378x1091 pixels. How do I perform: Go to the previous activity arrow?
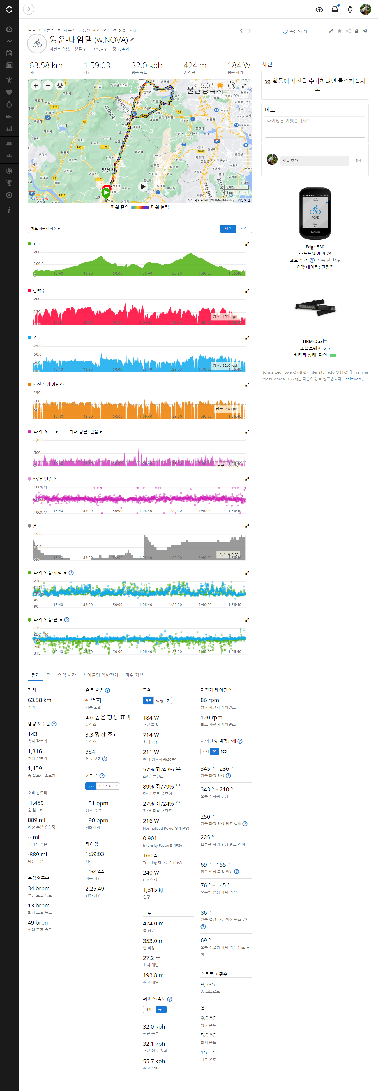[x=241, y=31]
